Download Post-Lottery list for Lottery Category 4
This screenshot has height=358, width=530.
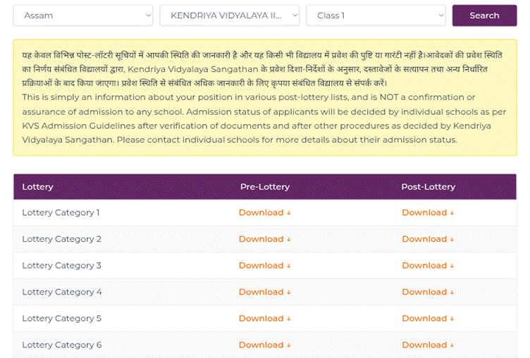coord(428,292)
